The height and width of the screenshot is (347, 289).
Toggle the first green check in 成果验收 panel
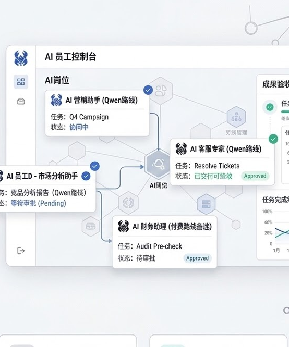[x=270, y=107]
